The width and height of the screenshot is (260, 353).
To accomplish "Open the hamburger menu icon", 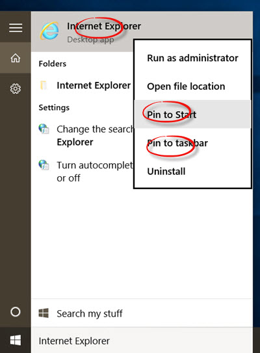I will pos(16,28).
